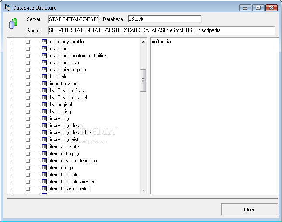Click the Source connection string field
The width and height of the screenshot is (282, 222).
pyautogui.click(x=161, y=30)
